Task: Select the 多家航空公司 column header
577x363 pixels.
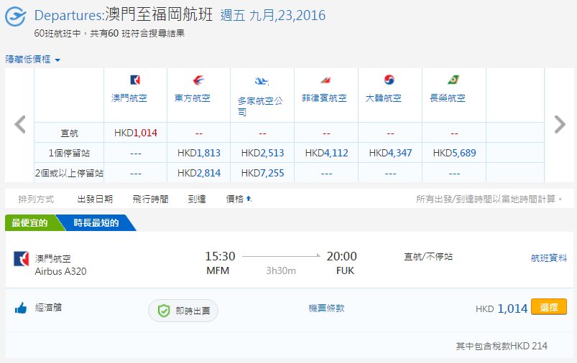Action: coord(260,106)
